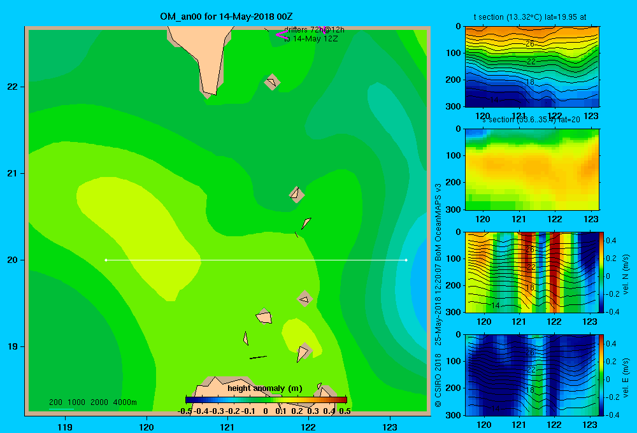
Task: Click the 'to 14-May 12Z' text
Action: coord(311,39)
